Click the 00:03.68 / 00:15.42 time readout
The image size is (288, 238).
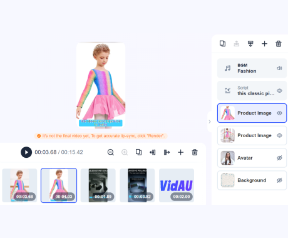point(59,152)
